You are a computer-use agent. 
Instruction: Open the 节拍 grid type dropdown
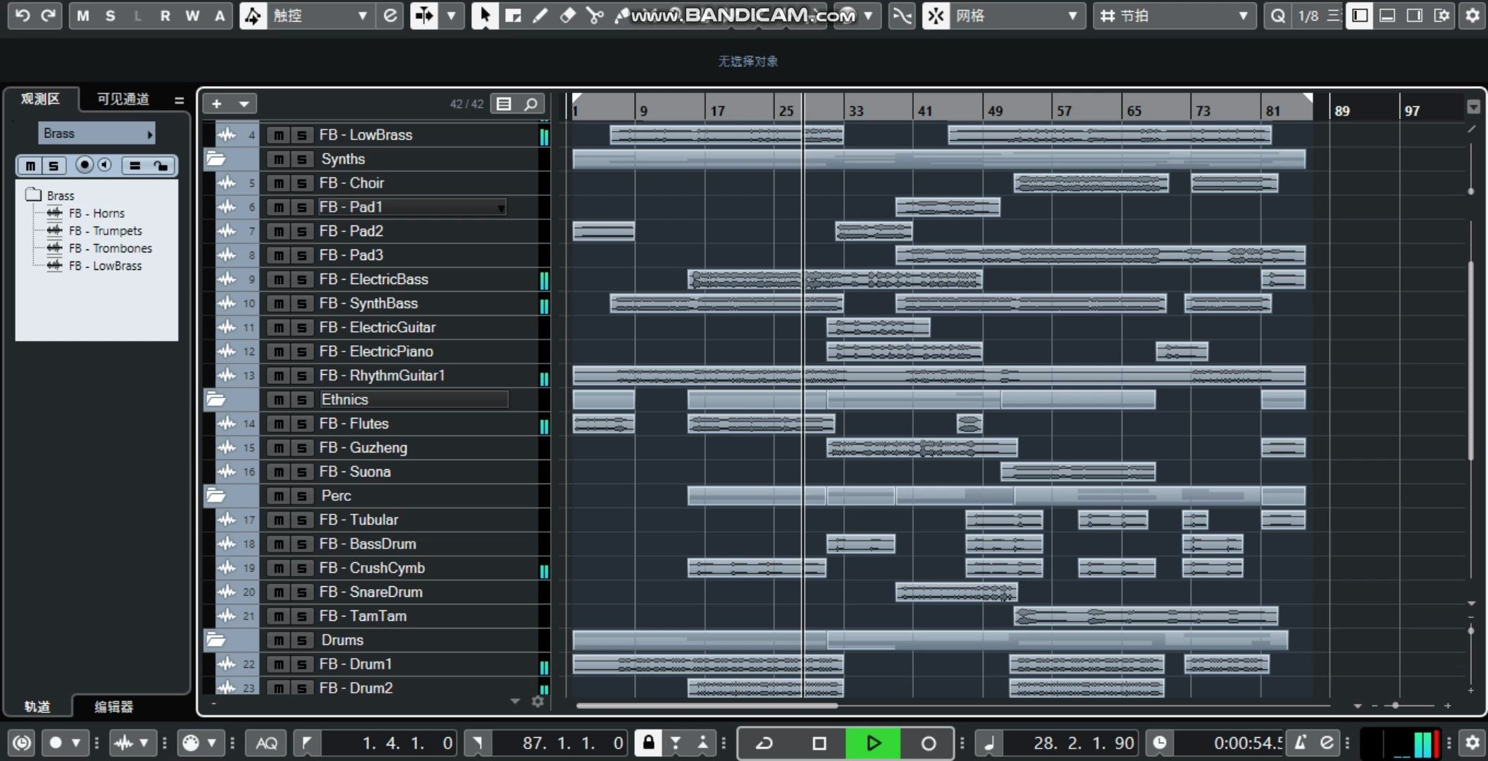(x=1174, y=16)
